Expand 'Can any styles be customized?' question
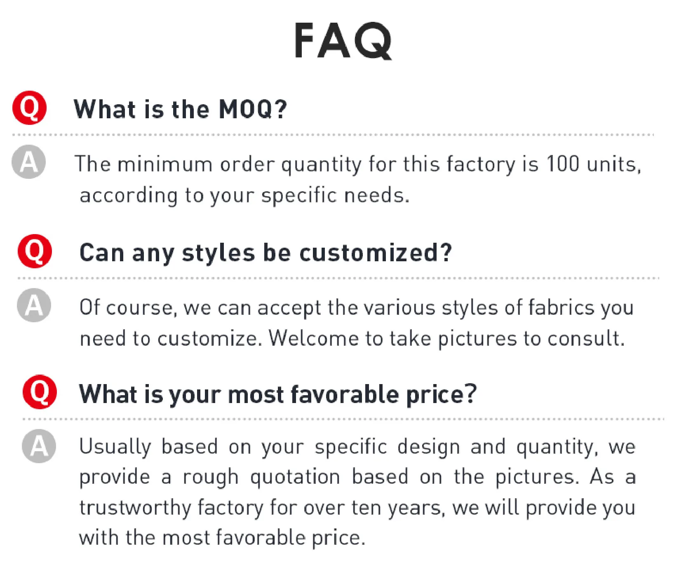Screen dimensions: 679x586 coord(265,253)
